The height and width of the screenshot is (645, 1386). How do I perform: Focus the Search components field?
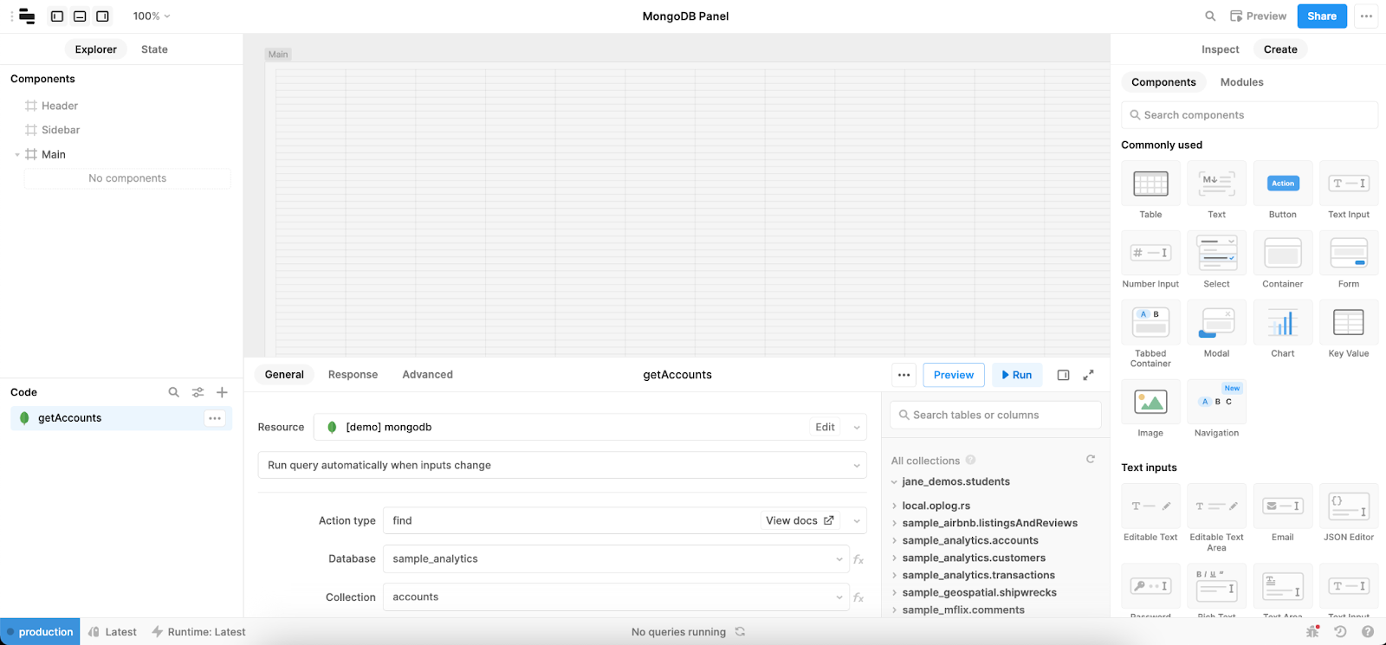pos(1249,115)
